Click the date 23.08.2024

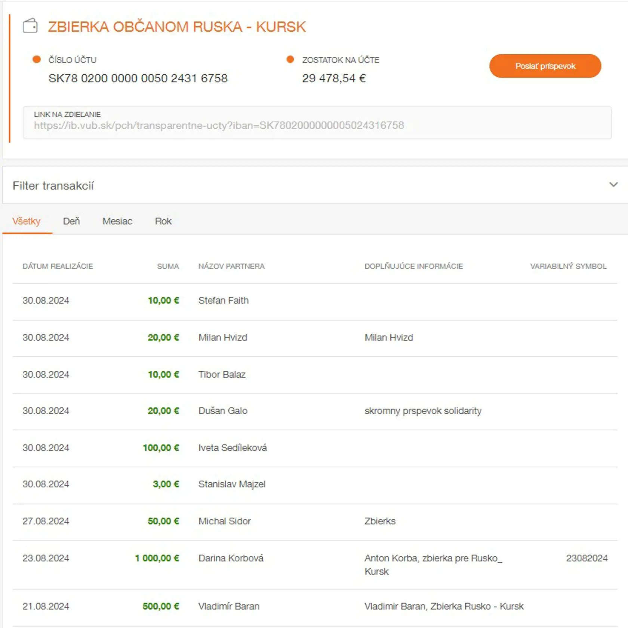point(46,558)
